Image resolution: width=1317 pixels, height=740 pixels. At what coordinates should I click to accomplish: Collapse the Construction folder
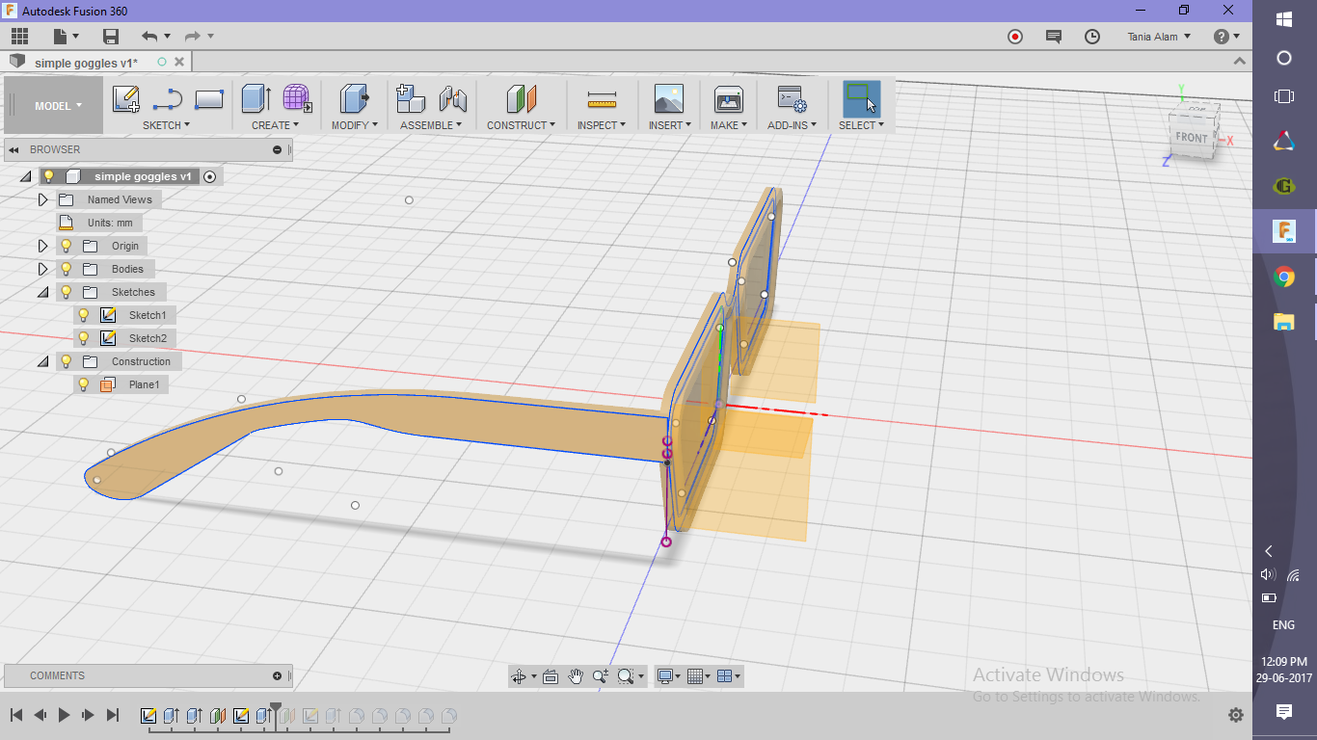[x=42, y=361]
